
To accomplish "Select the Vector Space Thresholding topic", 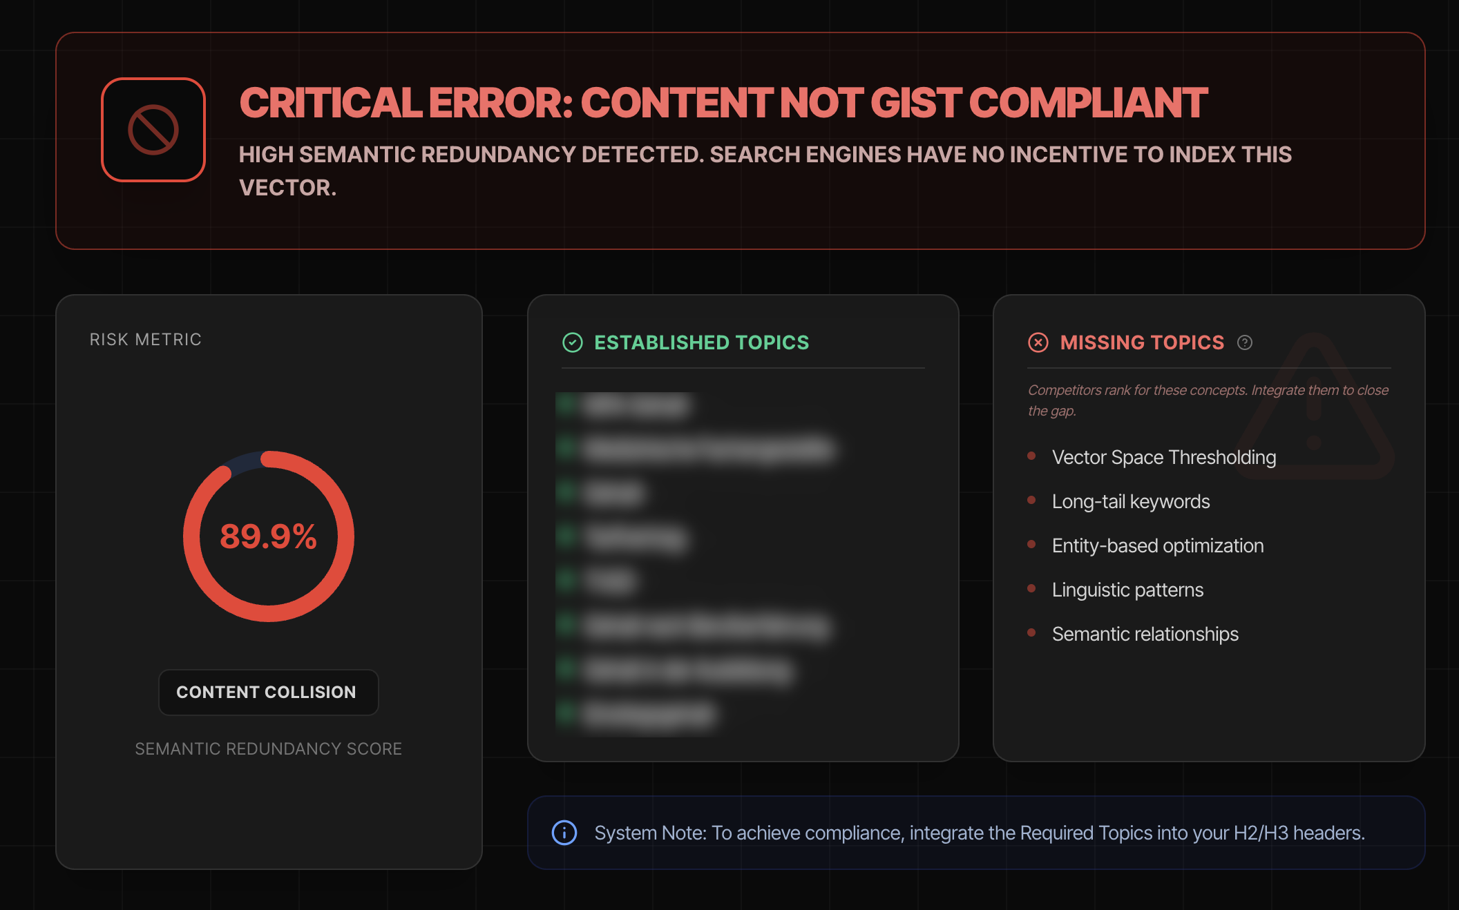I will click(x=1163, y=456).
